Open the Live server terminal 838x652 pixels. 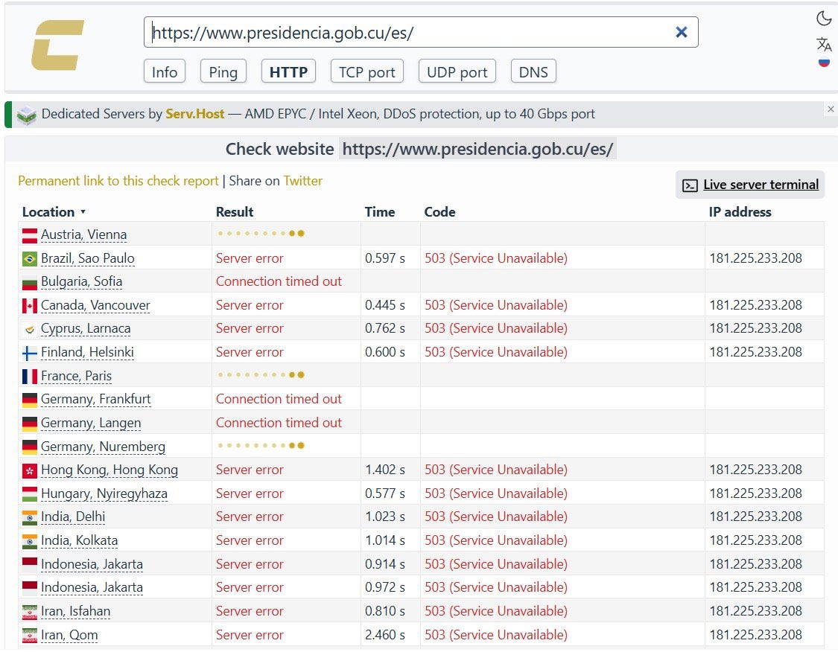point(750,185)
